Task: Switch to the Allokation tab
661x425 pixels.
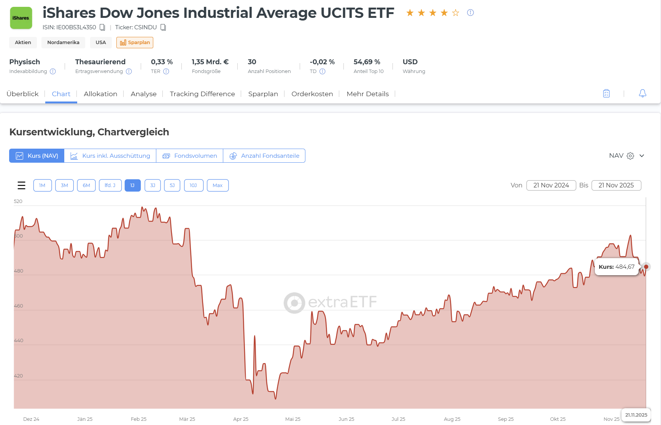Action: (100, 94)
